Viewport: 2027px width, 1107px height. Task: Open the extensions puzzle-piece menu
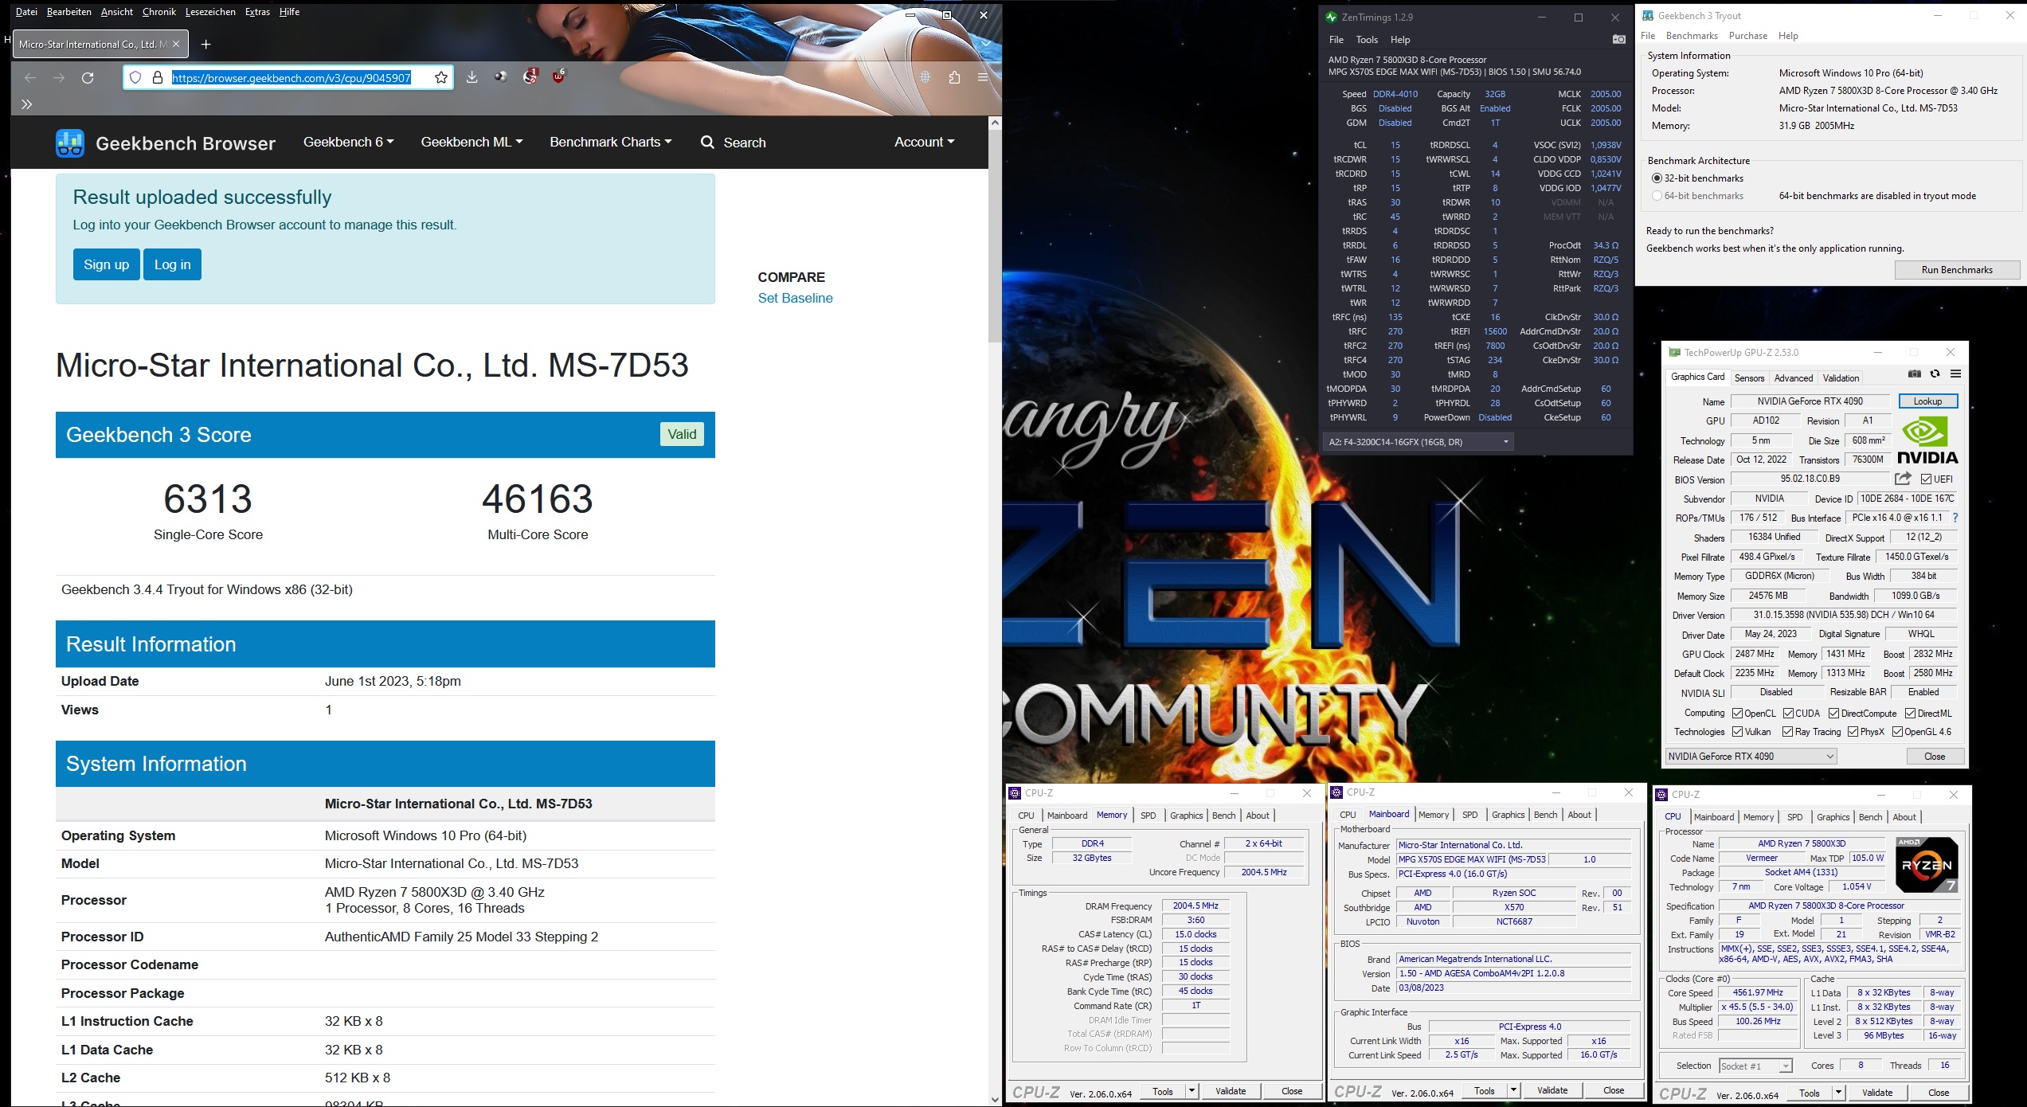[x=954, y=77]
